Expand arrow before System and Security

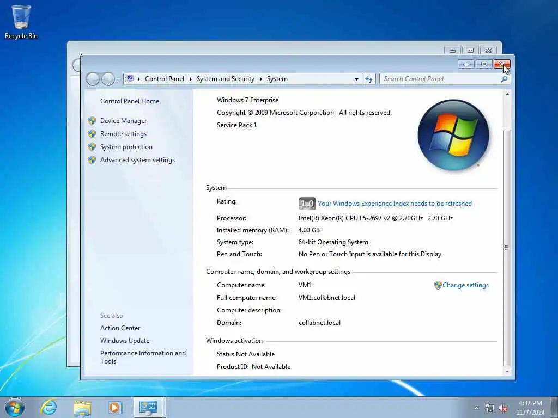pyautogui.click(x=190, y=79)
